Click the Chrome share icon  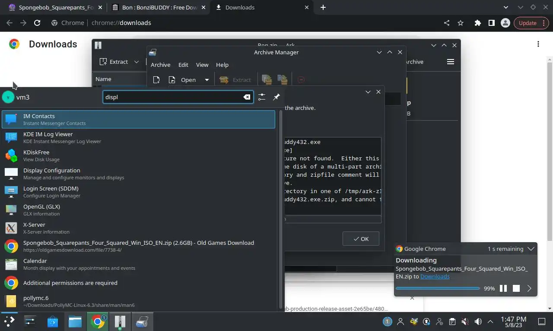447,23
